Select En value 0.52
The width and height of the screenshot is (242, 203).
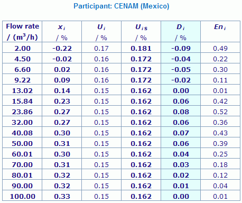click(x=220, y=112)
